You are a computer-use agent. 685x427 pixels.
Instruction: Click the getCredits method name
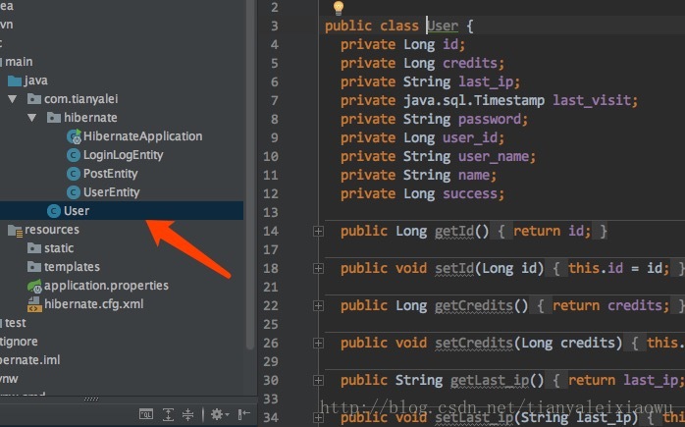(x=474, y=305)
